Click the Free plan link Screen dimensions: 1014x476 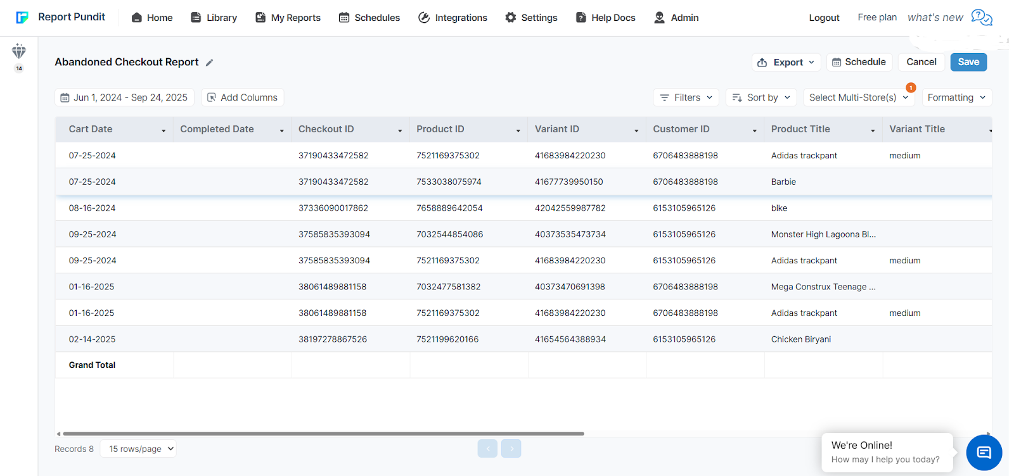[877, 17]
